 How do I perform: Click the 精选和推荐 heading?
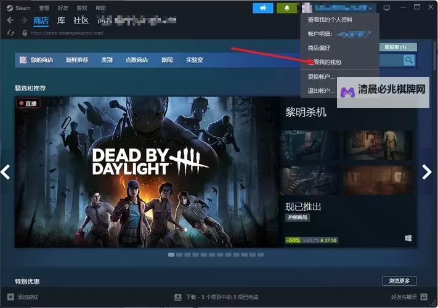30,88
